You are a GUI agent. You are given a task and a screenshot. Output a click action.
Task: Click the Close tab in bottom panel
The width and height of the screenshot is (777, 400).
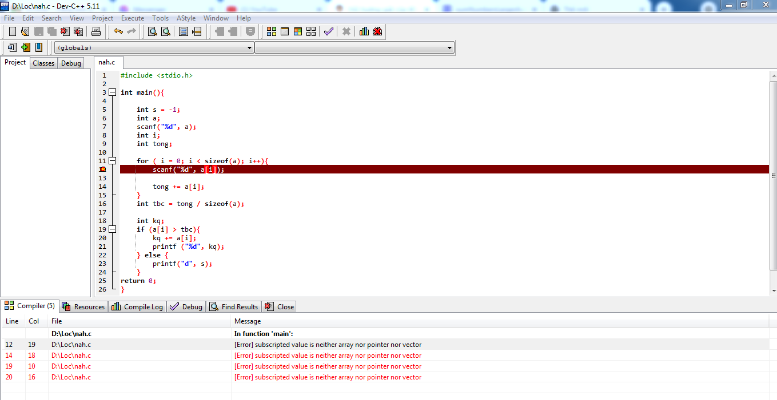tap(280, 307)
